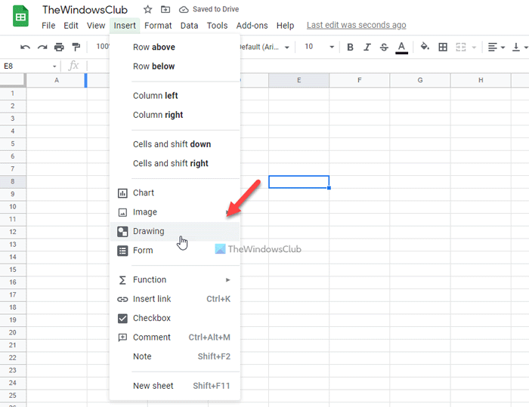This screenshot has height=407, width=529.
Task: Insert Row below
Action: point(175,66)
